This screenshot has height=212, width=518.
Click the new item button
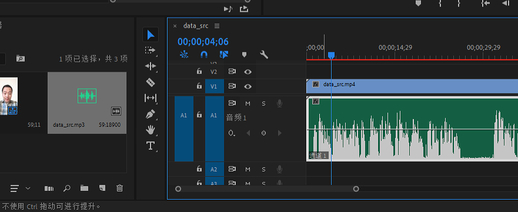point(102,189)
